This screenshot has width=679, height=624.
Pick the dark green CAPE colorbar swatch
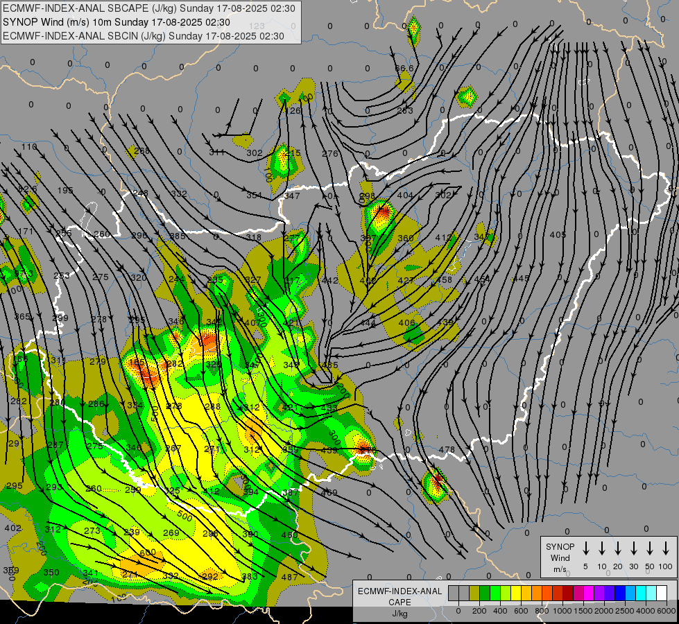point(485,593)
